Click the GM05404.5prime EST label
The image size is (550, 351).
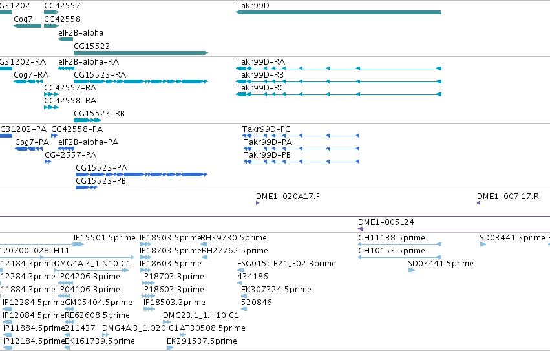point(99,303)
